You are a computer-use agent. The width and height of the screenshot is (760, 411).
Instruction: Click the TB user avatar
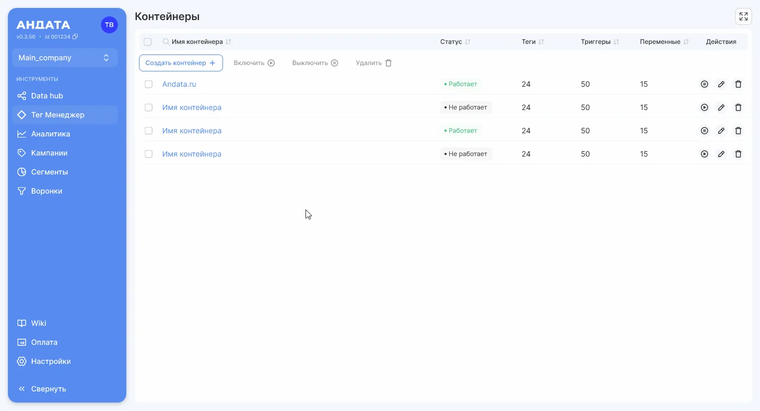click(x=109, y=25)
